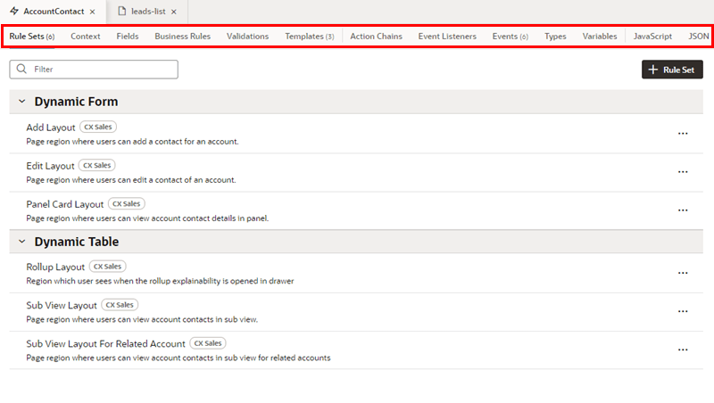Collapse the Dynamic Table section
This screenshot has width=714, height=403.
[x=22, y=242]
